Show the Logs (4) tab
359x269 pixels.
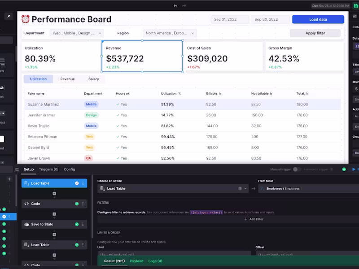pyautogui.click(x=155, y=261)
